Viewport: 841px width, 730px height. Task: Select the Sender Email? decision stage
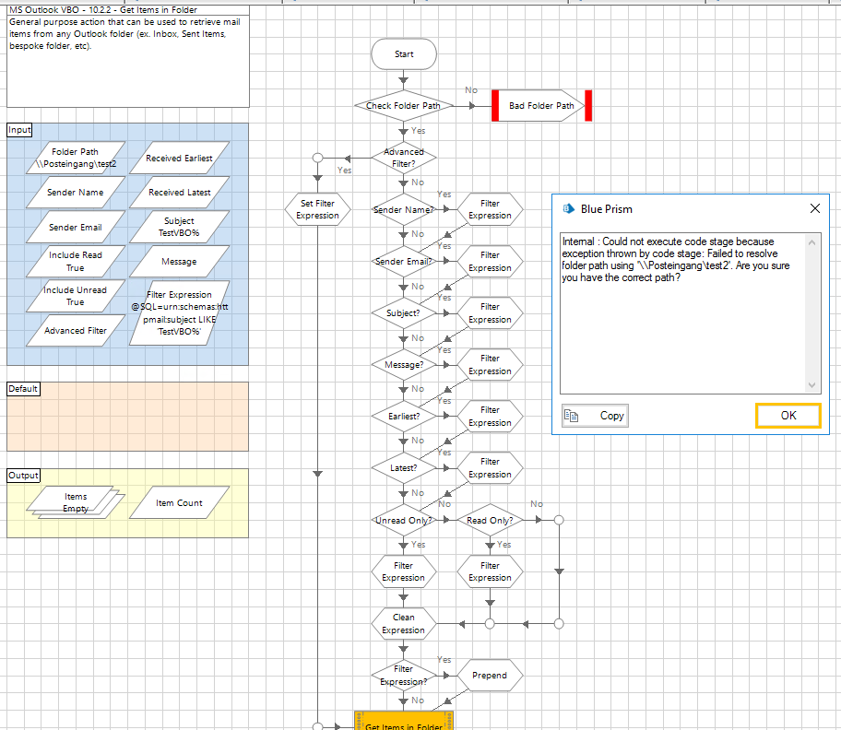coord(404,262)
